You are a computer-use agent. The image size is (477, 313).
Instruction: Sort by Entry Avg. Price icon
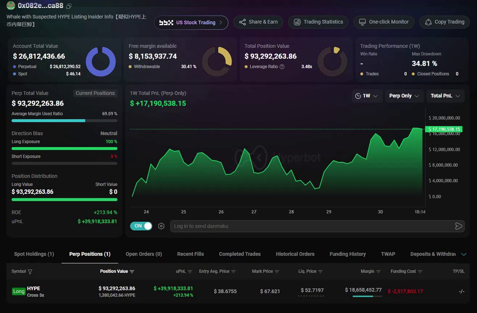233,272
